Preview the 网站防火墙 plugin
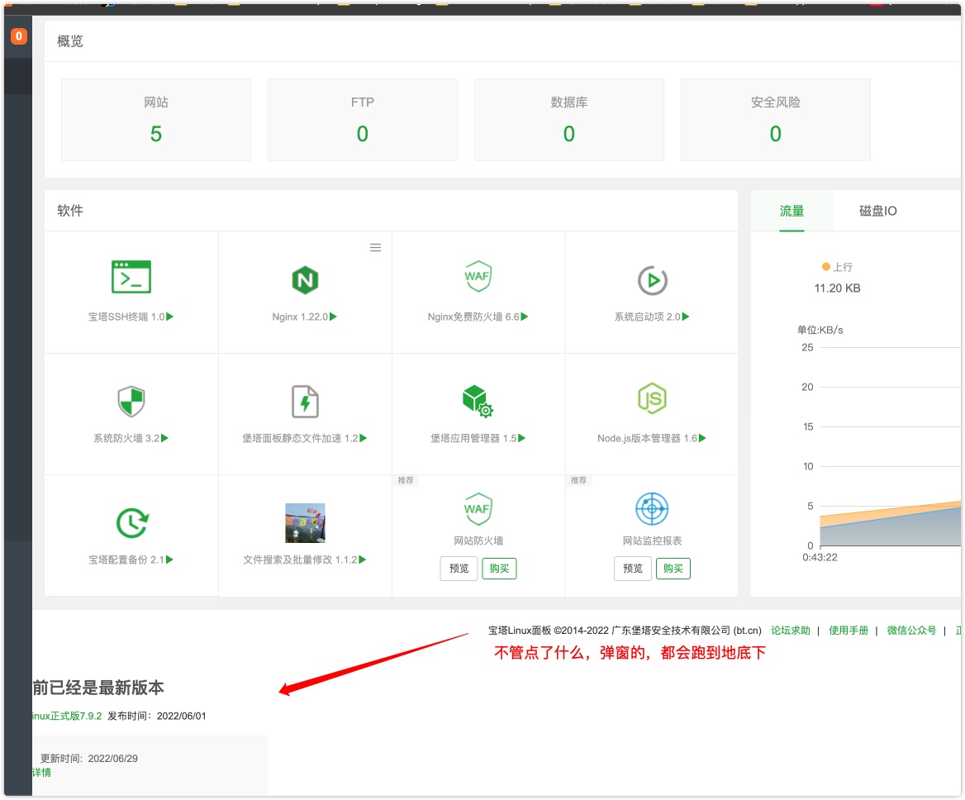 459,568
